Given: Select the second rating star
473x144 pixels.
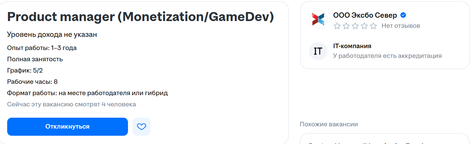Looking at the screenshot, I should (x=346, y=26).
